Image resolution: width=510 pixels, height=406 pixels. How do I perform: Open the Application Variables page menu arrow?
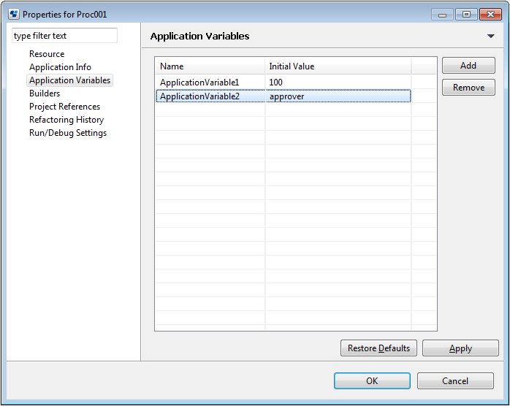491,36
